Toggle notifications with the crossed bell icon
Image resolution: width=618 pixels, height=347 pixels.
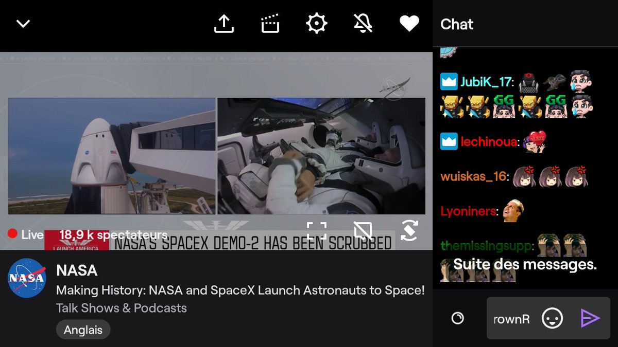[x=363, y=24]
